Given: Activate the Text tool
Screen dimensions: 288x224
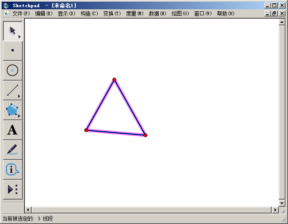Looking at the screenshot, I should click(x=13, y=130).
